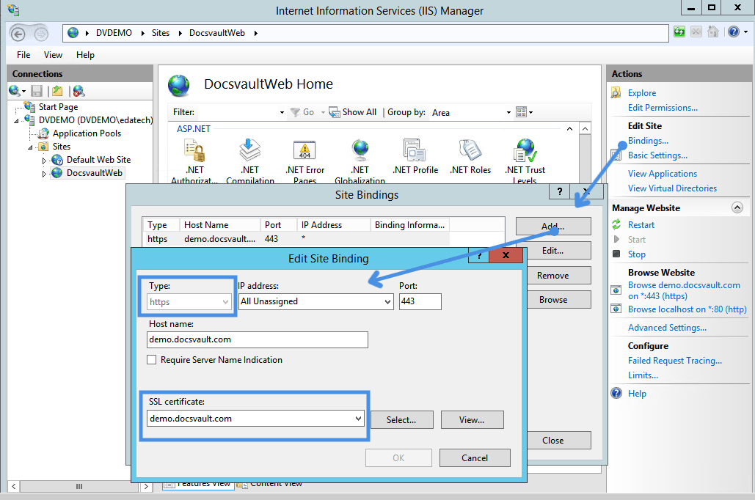Open the .NET Globalization feature icon

(x=360, y=151)
